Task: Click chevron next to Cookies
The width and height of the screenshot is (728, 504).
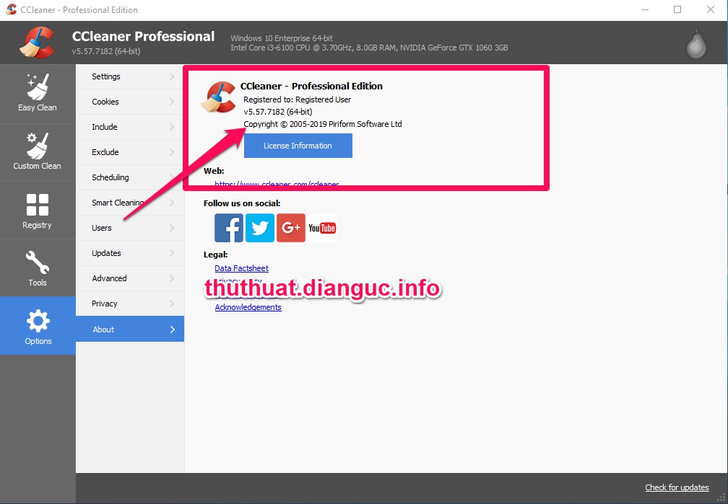Action: (x=172, y=102)
